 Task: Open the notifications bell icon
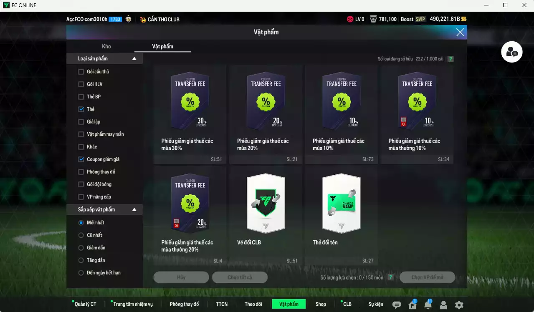click(428, 305)
